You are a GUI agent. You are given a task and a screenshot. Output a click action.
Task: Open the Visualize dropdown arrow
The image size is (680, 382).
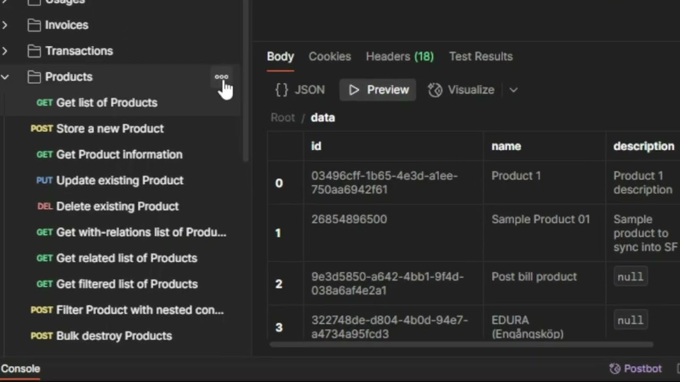513,90
